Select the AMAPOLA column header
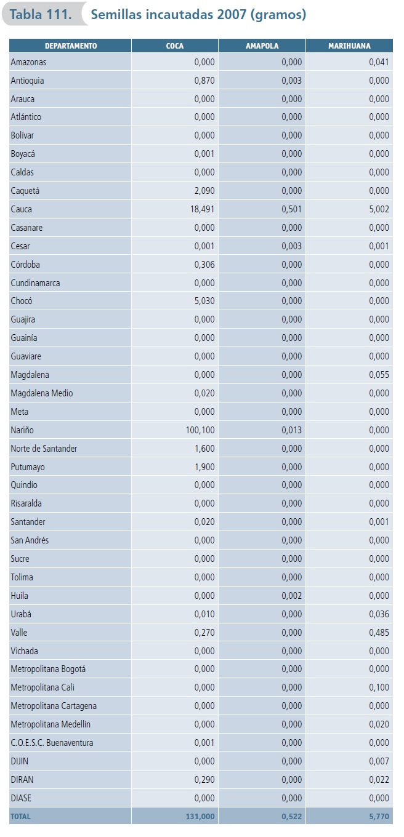The width and height of the screenshot is (404, 837). tap(262, 46)
